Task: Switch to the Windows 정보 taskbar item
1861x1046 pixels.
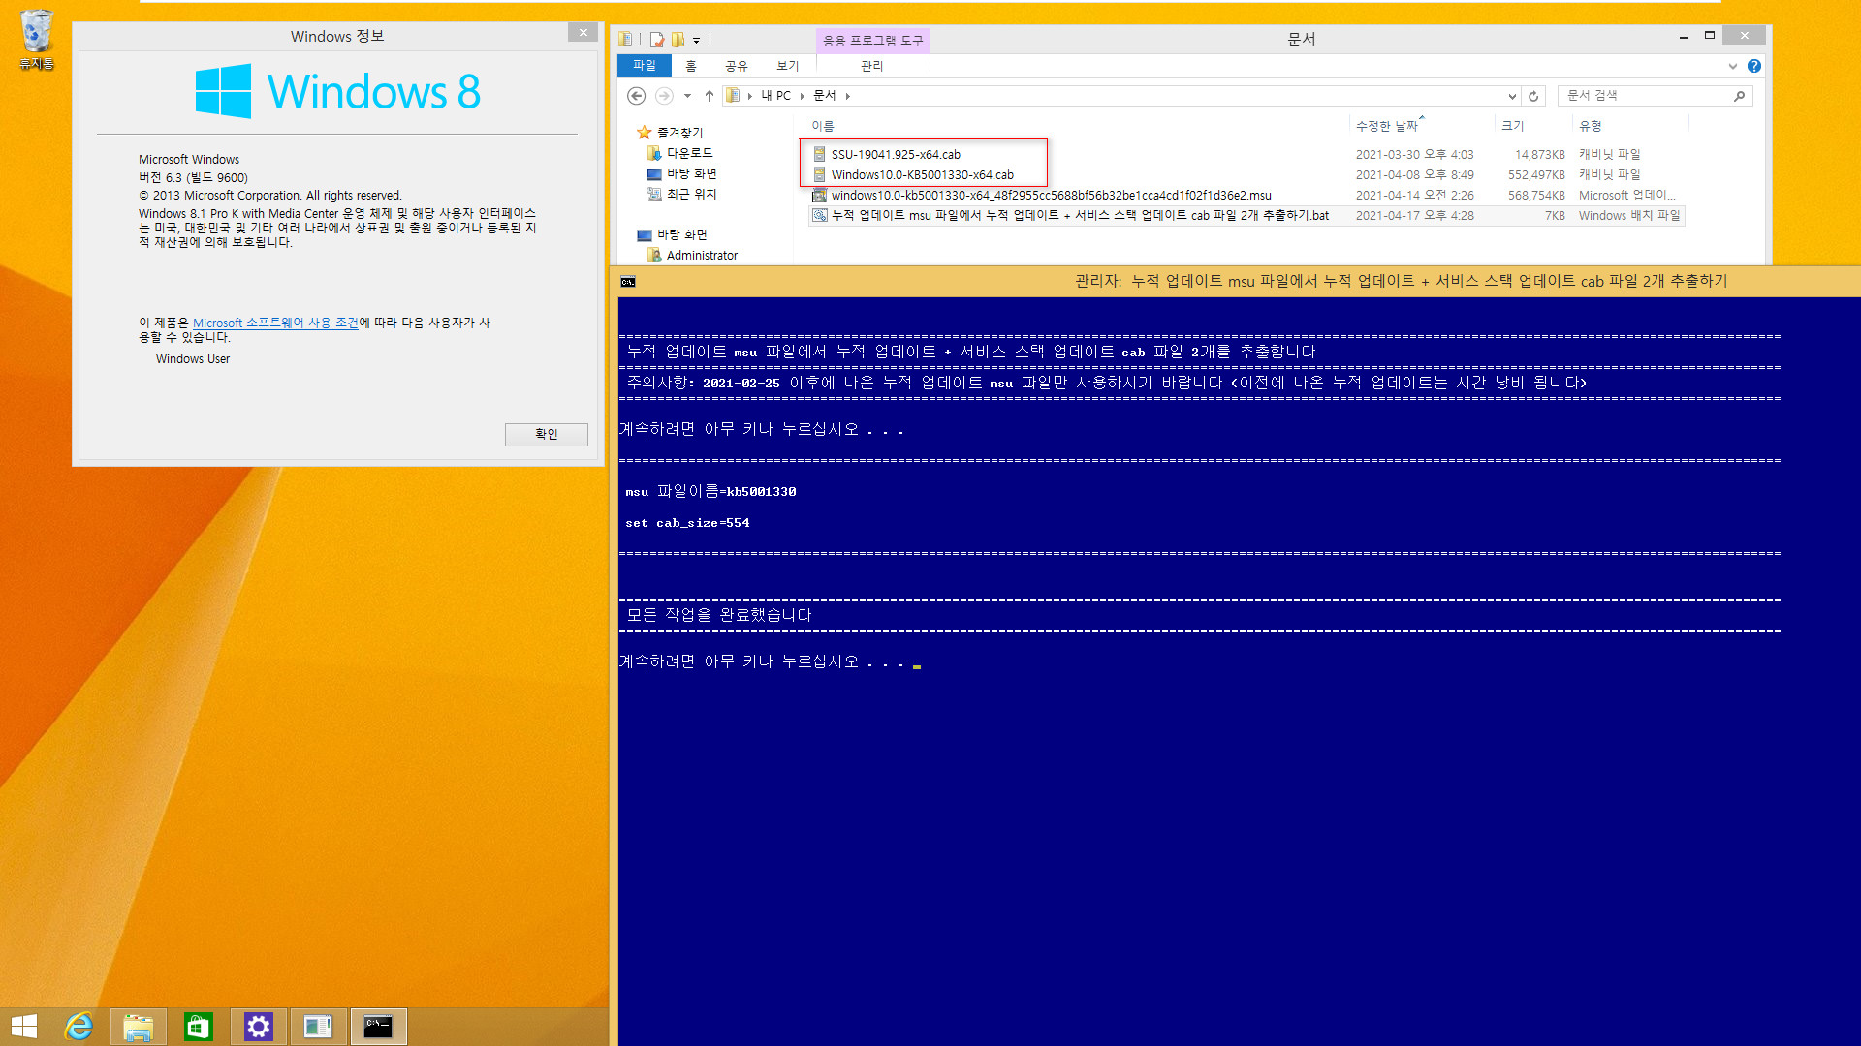Action: pyautogui.click(x=318, y=1027)
